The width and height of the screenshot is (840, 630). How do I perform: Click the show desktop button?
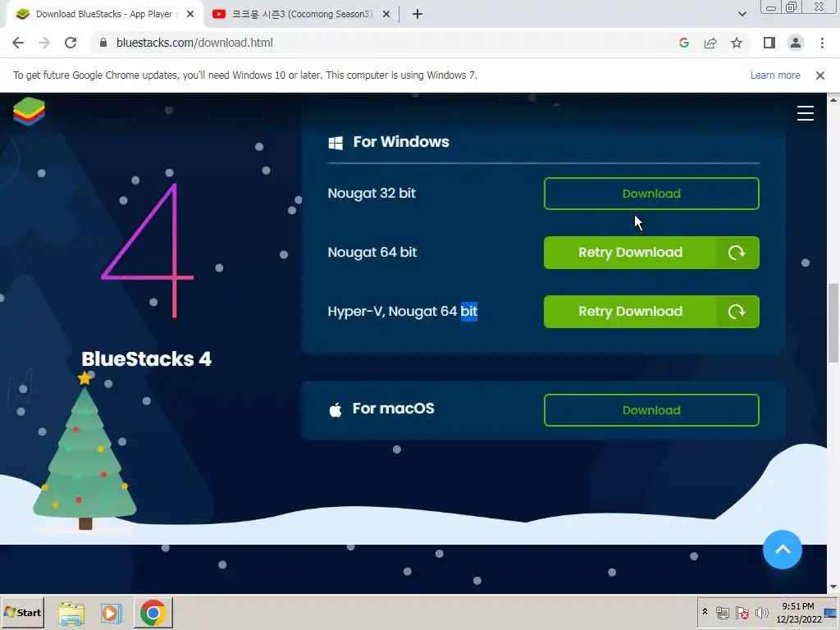tap(832, 612)
